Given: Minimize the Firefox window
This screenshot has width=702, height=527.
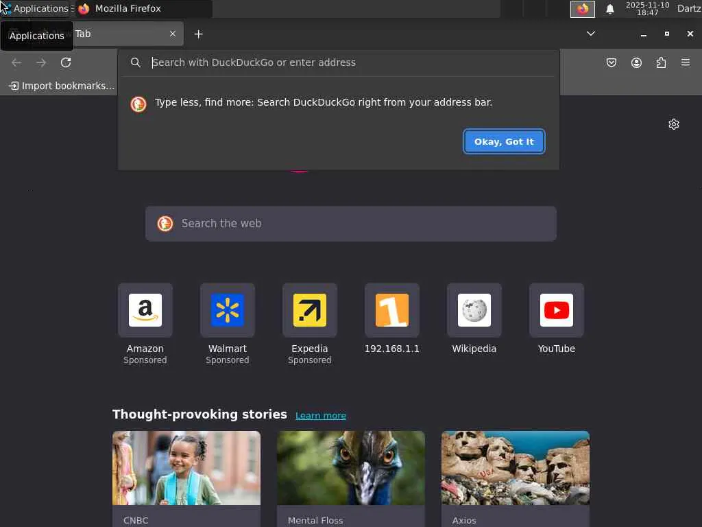Looking at the screenshot, I should pos(643,34).
